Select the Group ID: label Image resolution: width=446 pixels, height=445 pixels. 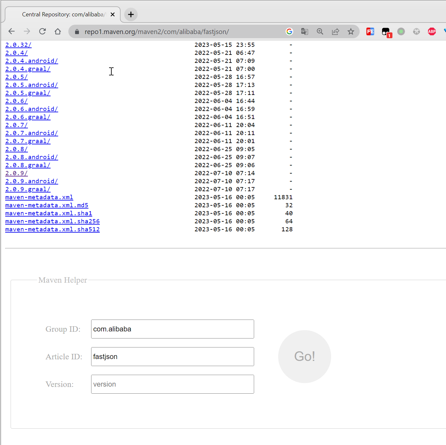click(63, 329)
